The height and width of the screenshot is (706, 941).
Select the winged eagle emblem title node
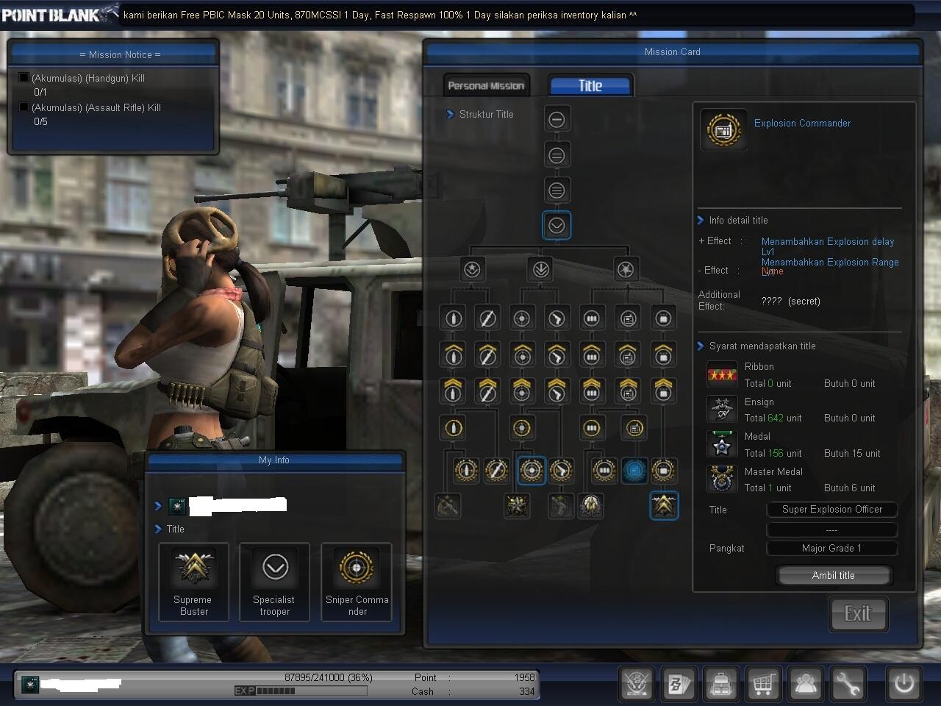[590, 506]
